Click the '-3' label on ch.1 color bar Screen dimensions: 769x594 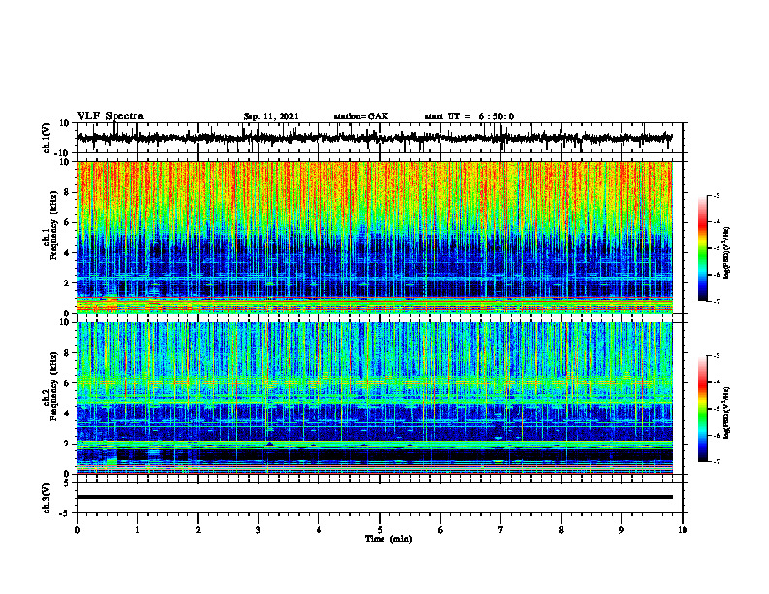point(717,195)
